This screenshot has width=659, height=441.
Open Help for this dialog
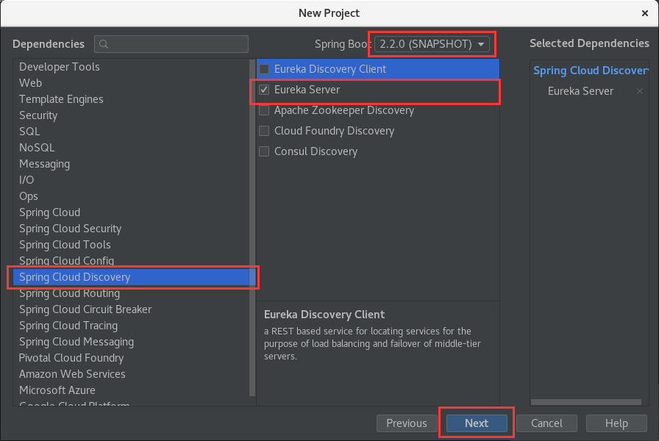(616, 423)
